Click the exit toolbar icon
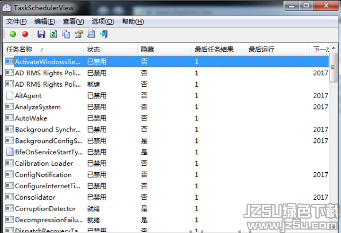 pos(104,34)
